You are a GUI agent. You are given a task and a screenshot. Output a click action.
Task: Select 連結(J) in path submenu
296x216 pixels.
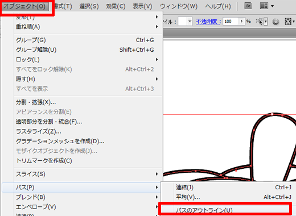coord(229,188)
